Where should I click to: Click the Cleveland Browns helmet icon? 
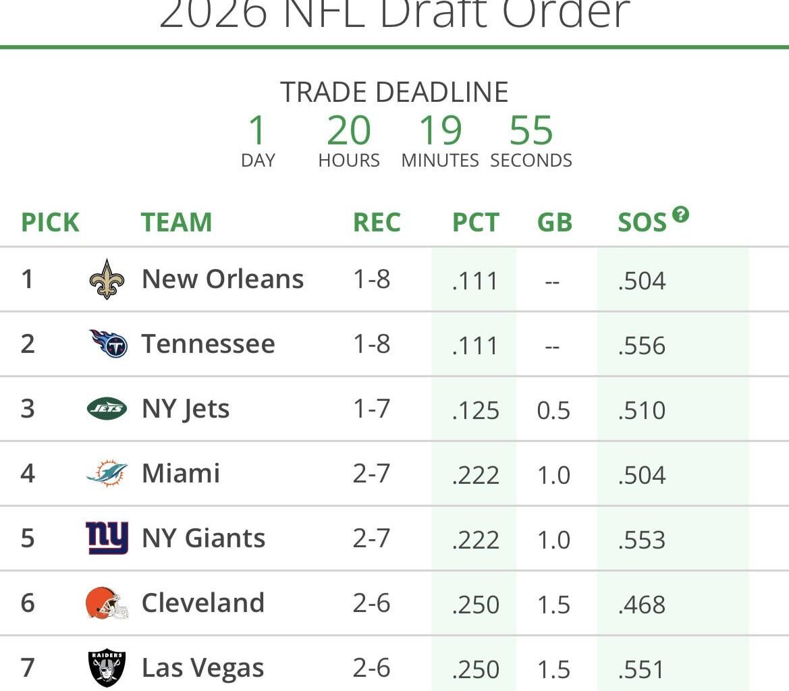click(x=108, y=603)
